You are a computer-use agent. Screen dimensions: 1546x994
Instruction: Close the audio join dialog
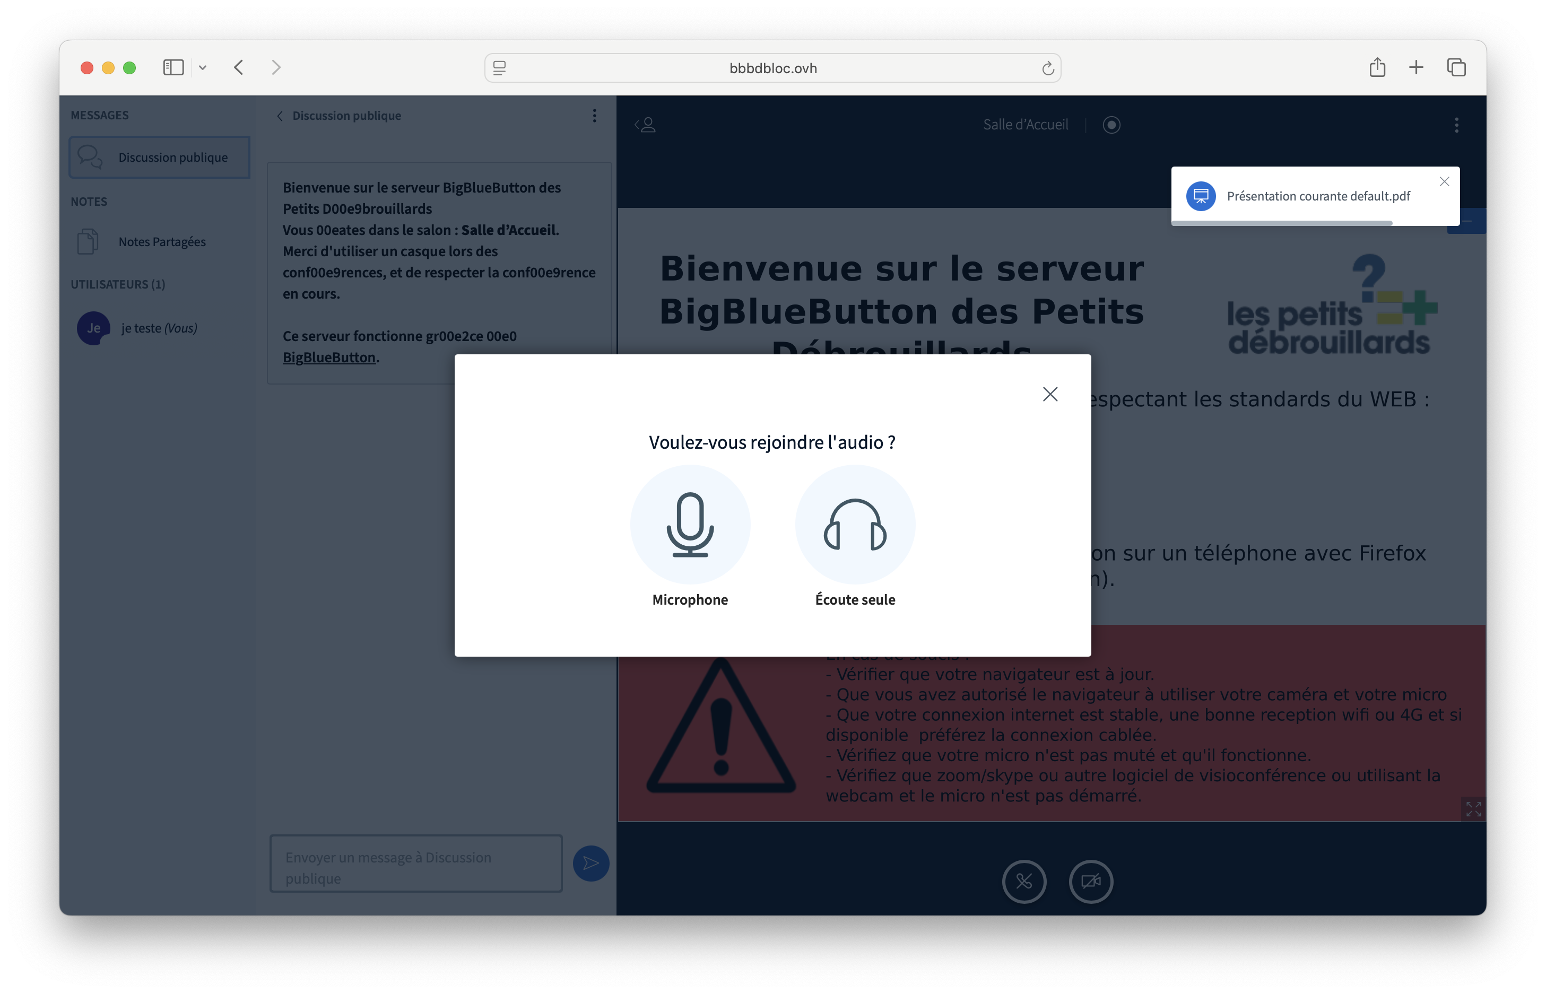[1049, 395]
